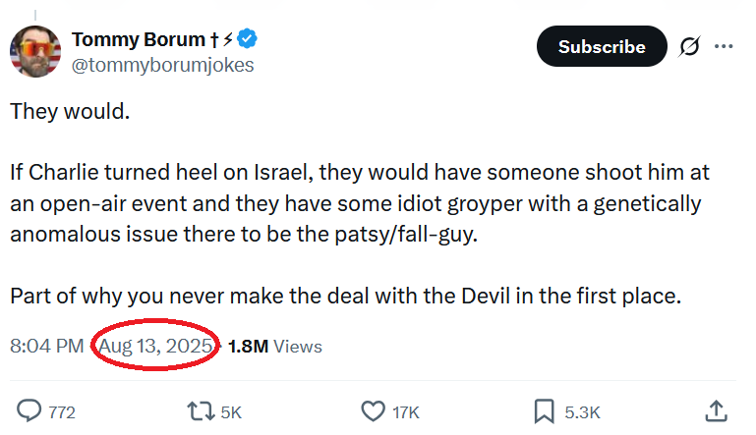
Task: Open the share post icon
Action: pos(717,410)
